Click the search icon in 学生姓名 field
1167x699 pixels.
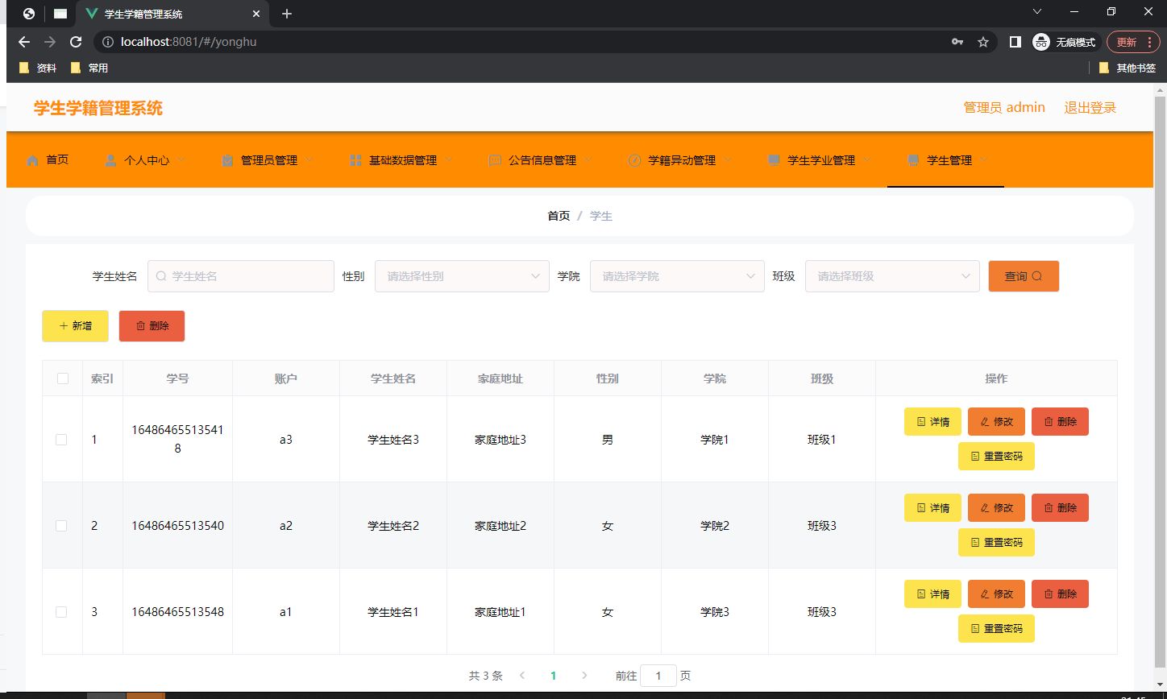(x=160, y=276)
